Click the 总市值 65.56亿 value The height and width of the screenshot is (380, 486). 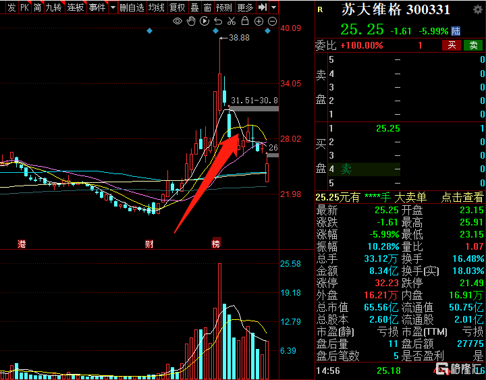[381, 308]
